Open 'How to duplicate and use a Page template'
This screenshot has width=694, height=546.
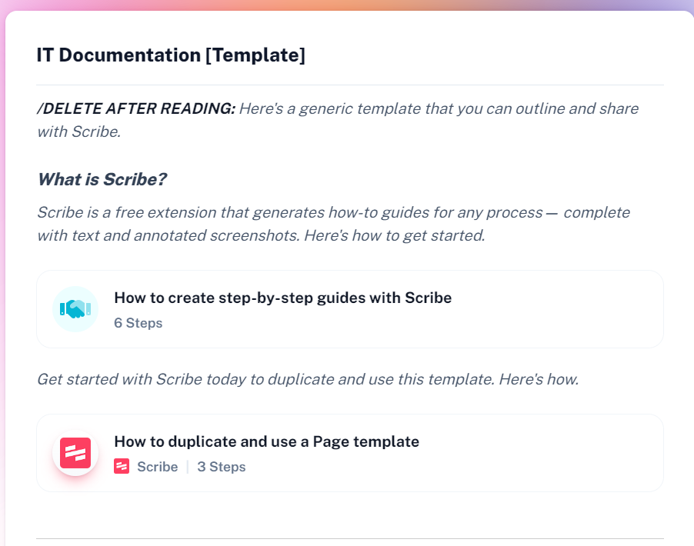pos(266,441)
